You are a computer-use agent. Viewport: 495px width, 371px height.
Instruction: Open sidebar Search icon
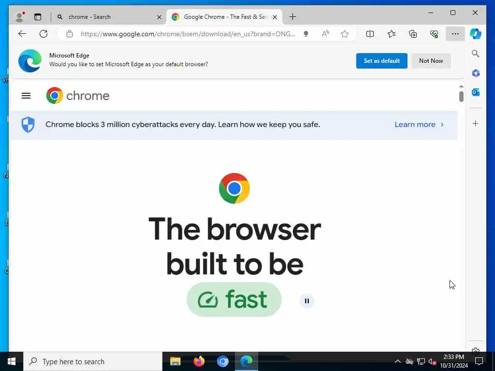point(476,54)
